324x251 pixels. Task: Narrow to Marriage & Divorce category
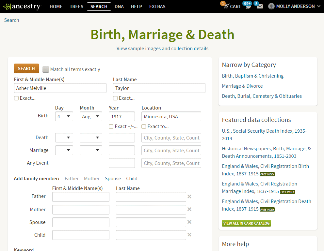[x=242, y=86]
